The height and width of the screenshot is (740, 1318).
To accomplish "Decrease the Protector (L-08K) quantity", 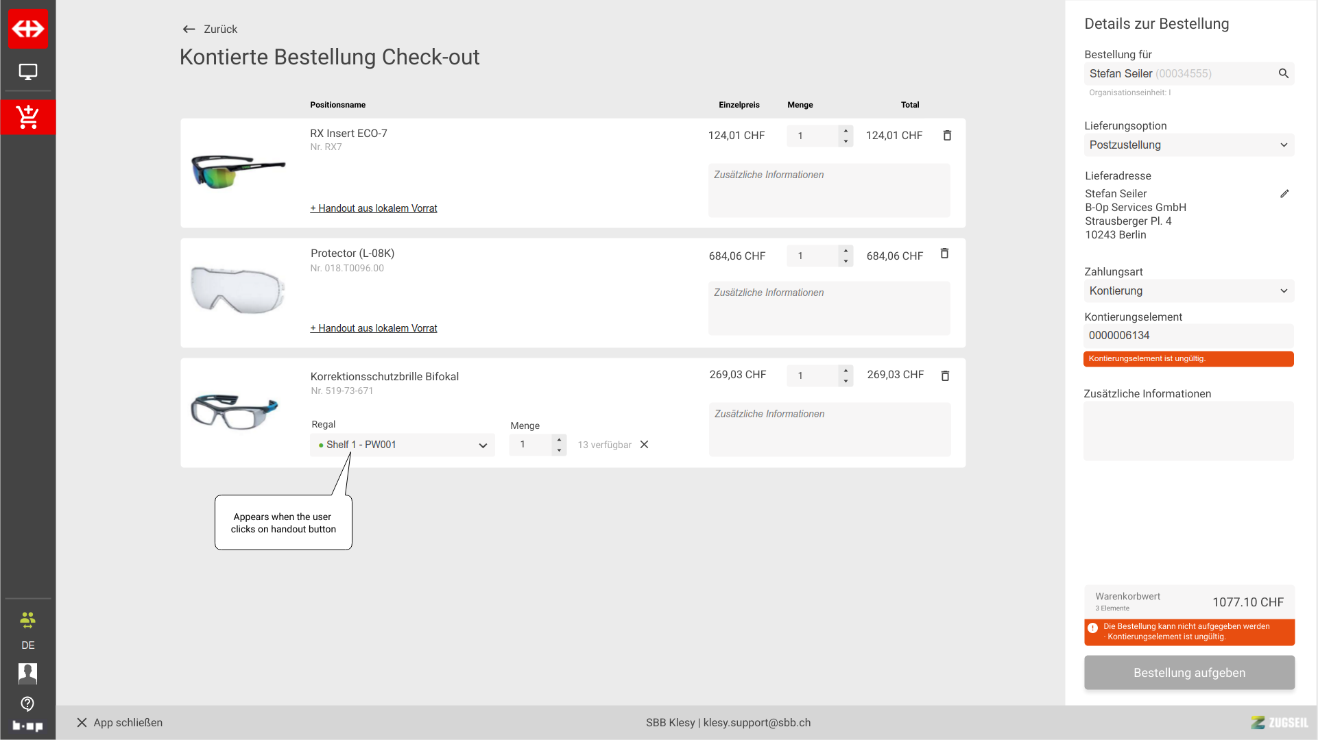I will [x=846, y=261].
